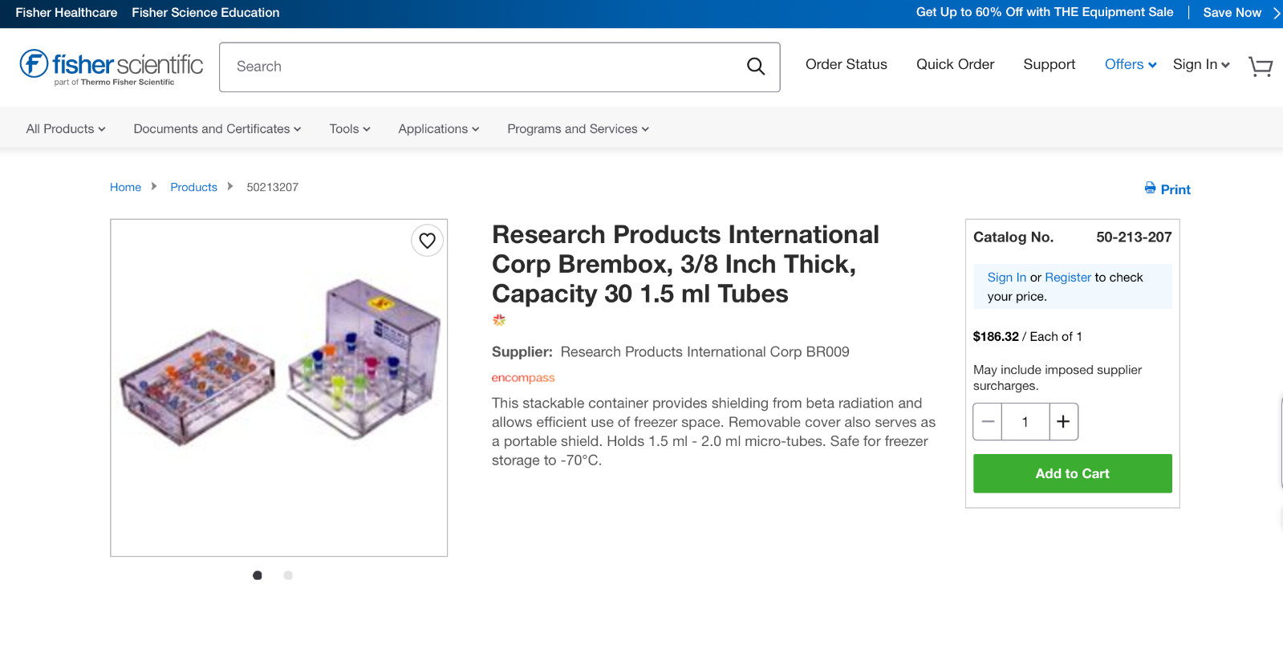Screen dimensions: 1283x653
Task: Open the Offers dropdown
Action: click(1131, 65)
